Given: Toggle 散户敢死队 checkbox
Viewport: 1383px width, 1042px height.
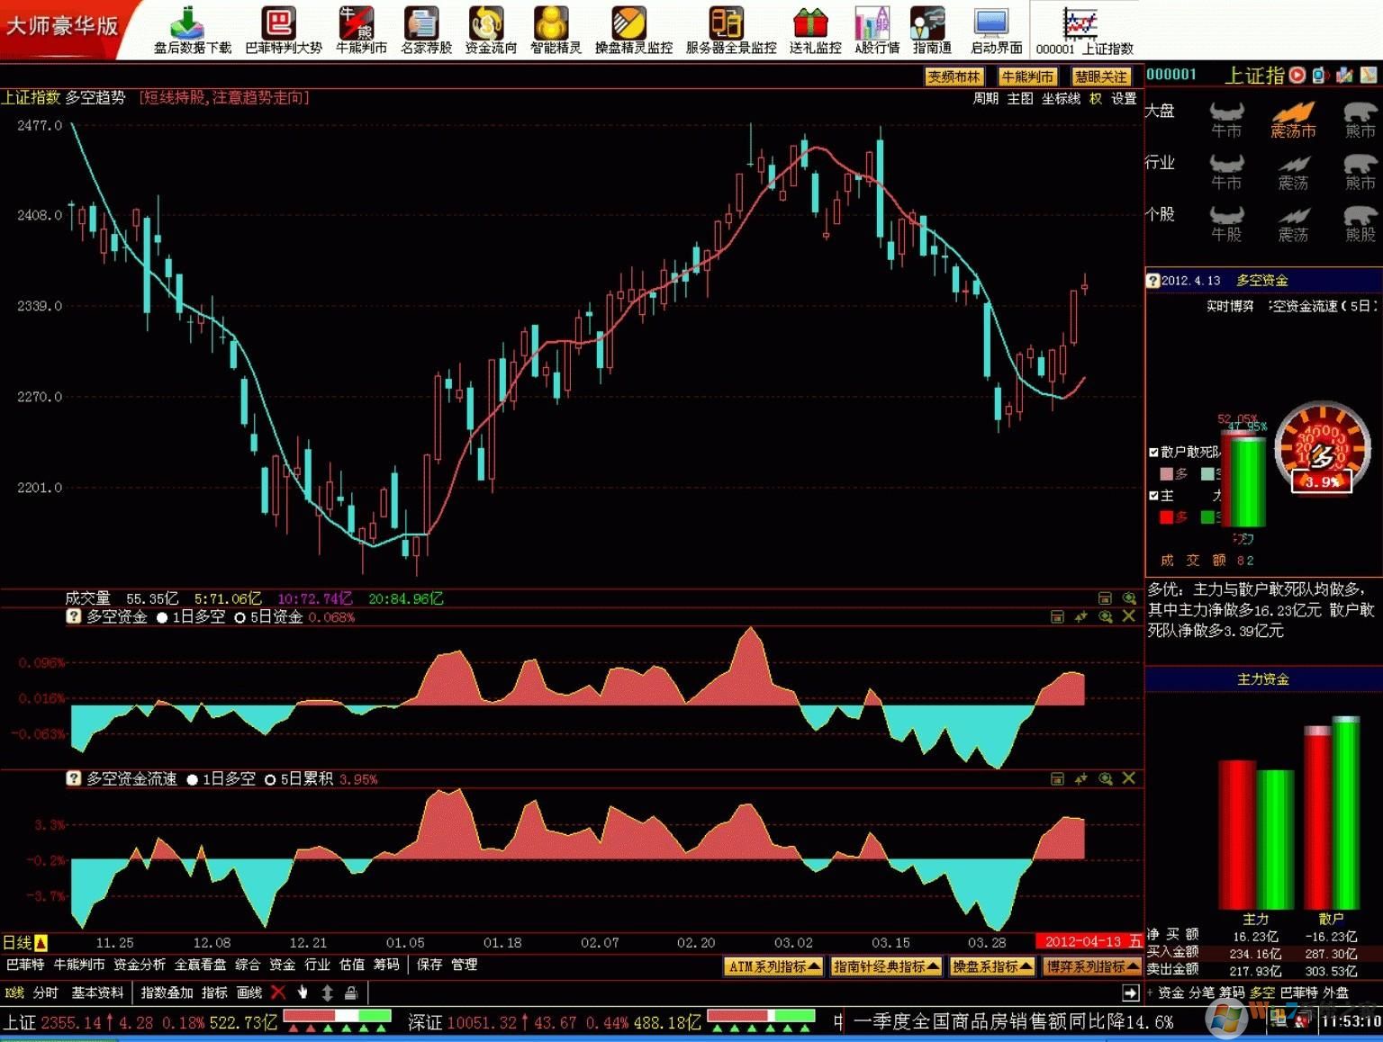Looking at the screenshot, I should tap(1153, 452).
